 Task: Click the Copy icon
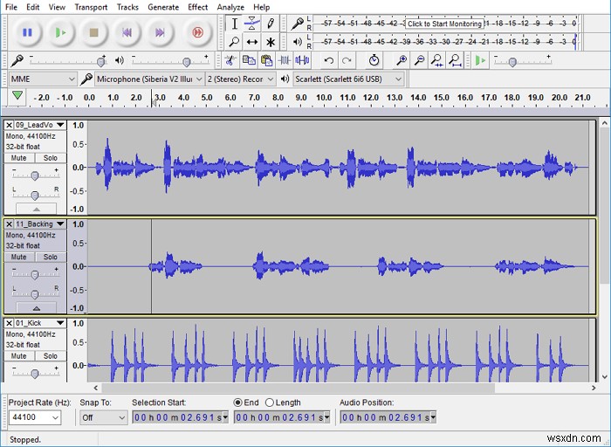pos(249,60)
